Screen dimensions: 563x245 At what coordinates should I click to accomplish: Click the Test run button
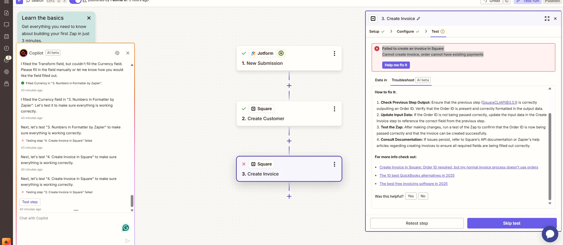click(x=528, y=1)
